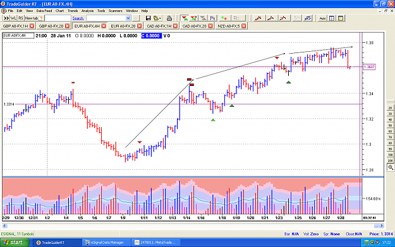The image size is (395, 247).
Task: Click TradeGuiderRT taskbar button
Action: 57,243
